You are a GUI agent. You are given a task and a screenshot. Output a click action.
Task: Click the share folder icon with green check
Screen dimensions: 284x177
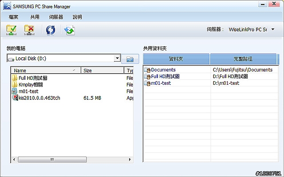point(11,30)
